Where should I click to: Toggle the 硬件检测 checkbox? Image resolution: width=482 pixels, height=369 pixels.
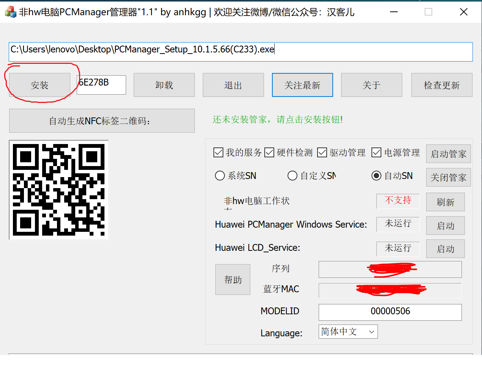pyautogui.click(x=269, y=152)
